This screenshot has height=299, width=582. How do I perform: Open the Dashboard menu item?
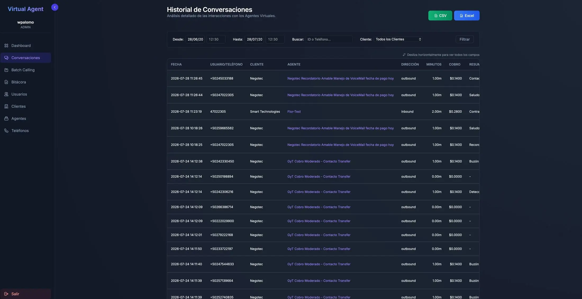(x=26, y=46)
